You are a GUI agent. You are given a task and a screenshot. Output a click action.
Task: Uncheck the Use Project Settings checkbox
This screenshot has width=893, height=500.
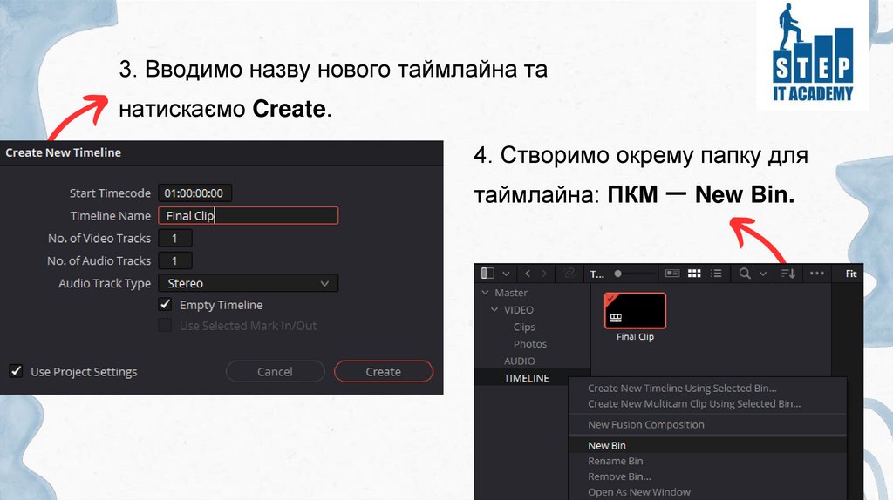pyautogui.click(x=16, y=371)
